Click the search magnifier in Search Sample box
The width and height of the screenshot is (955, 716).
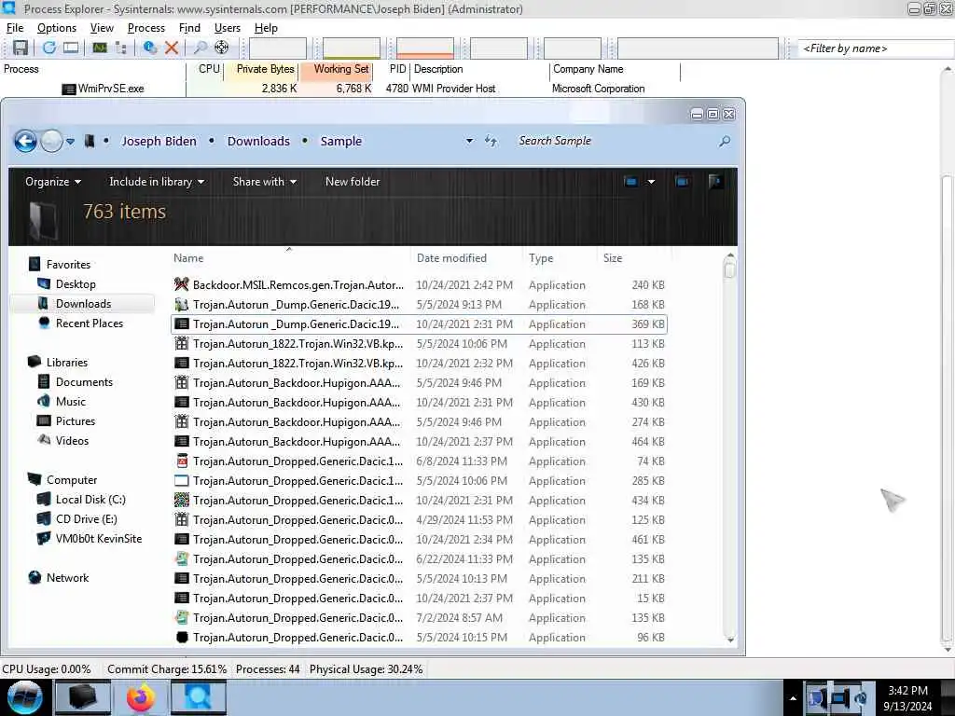click(724, 142)
